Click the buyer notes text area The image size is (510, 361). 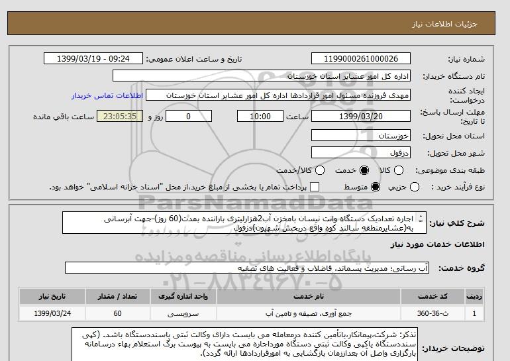(x=245, y=344)
